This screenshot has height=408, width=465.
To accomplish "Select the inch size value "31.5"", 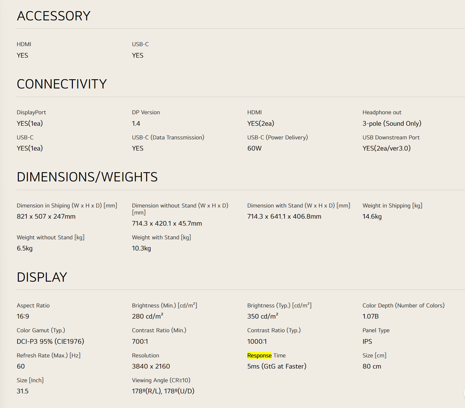I will tap(23, 391).
